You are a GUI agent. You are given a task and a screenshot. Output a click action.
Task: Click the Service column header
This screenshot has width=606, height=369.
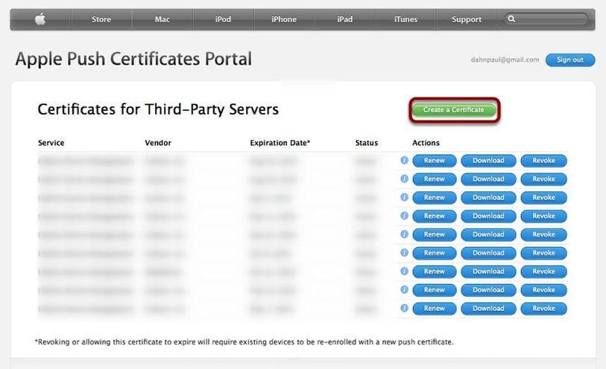point(51,143)
